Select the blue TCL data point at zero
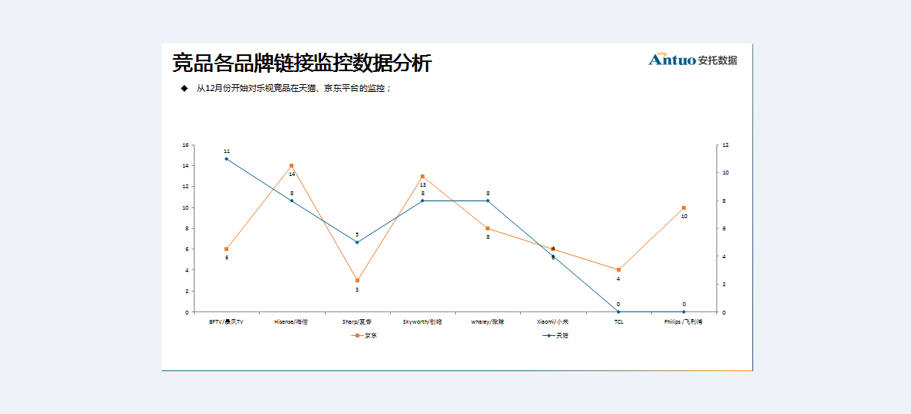This screenshot has width=911, height=414. (618, 312)
